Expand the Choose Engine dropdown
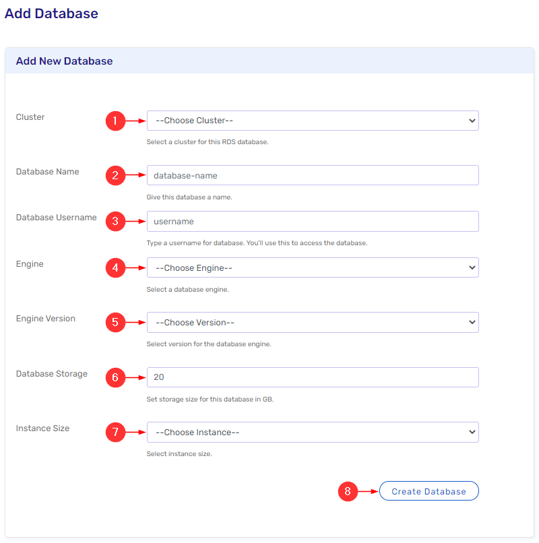The height and width of the screenshot is (543, 539). point(312,268)
